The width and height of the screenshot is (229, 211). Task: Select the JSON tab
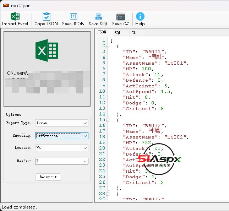[x=102, y=32]
